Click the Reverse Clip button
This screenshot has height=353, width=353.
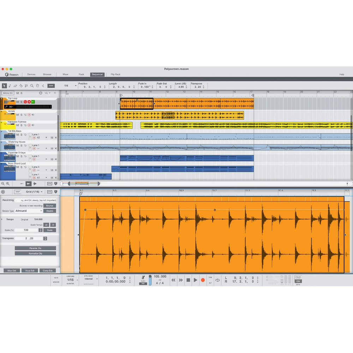tap(35, 248)
